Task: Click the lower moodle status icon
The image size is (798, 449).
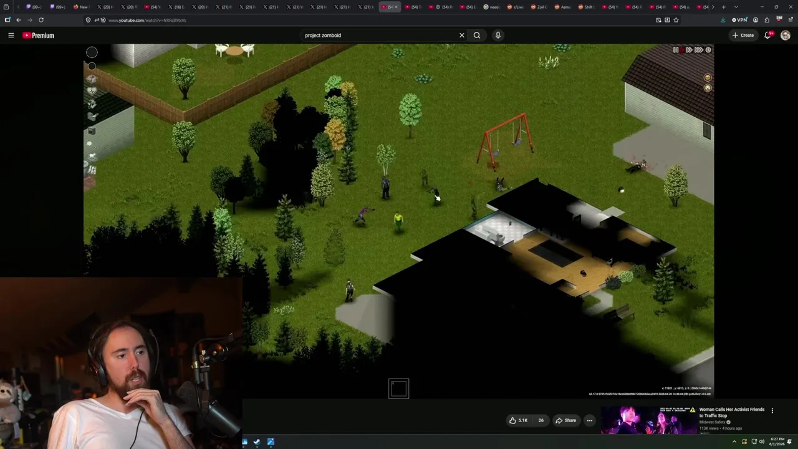Action: coord(708,88)
